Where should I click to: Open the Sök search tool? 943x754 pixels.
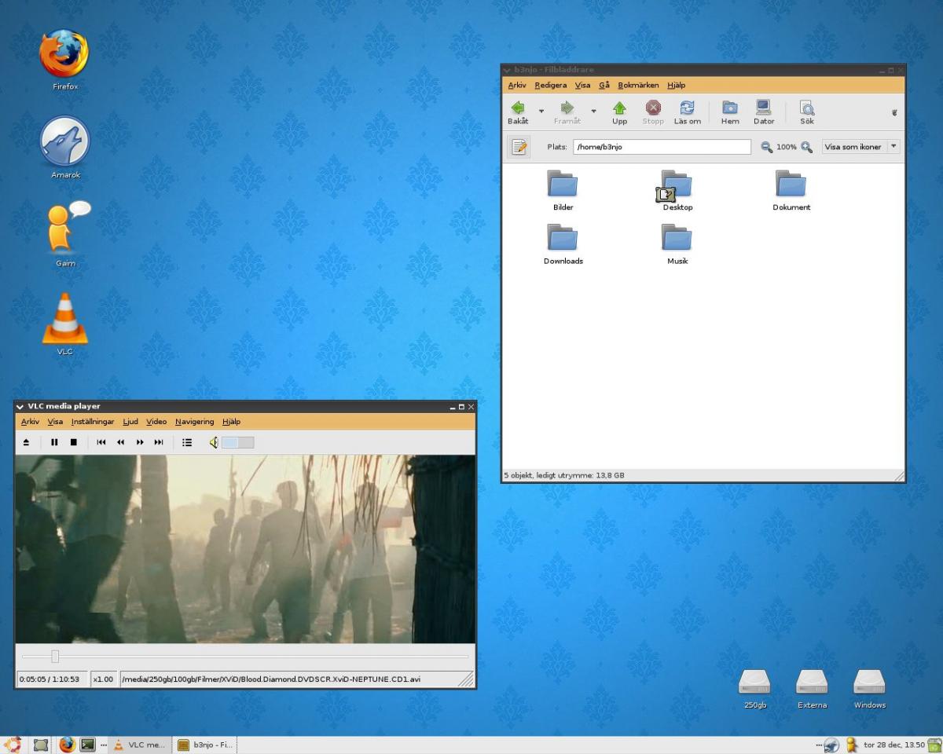[806, 112]
